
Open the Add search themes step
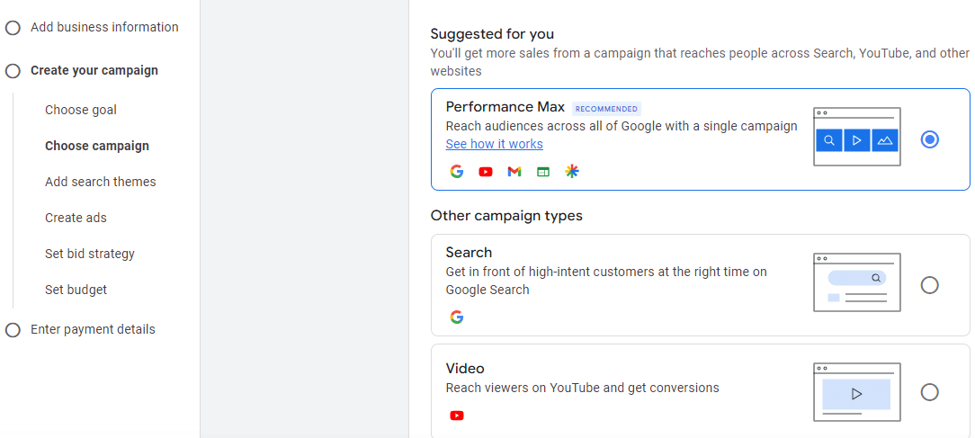pyautogui.click(x=101, y=182)
